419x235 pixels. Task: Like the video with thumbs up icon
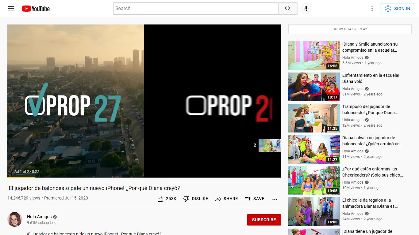tap(160, 199)
